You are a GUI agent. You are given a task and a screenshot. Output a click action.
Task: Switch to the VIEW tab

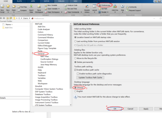[x=75, y=1]
